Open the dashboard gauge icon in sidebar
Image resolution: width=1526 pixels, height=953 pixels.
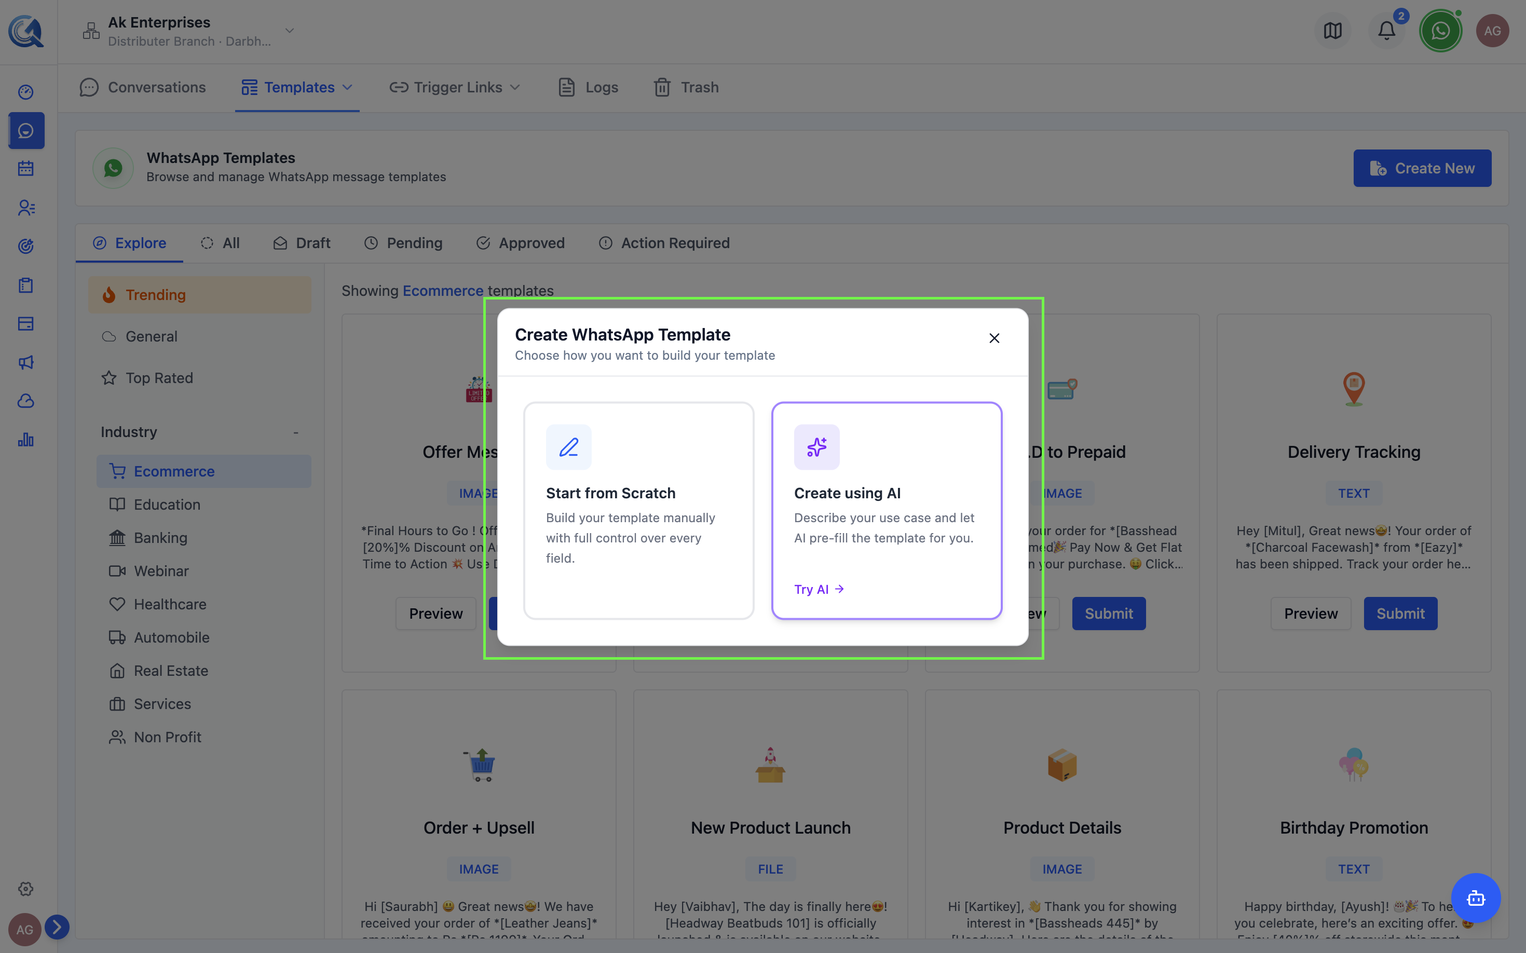coord(26,92)
